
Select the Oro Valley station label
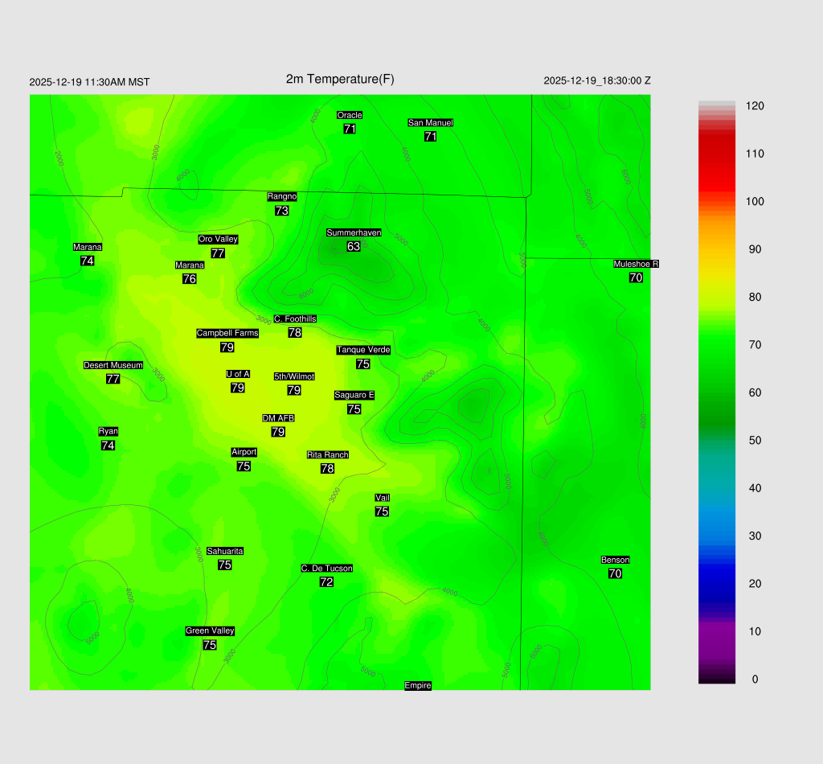point(218,239)
